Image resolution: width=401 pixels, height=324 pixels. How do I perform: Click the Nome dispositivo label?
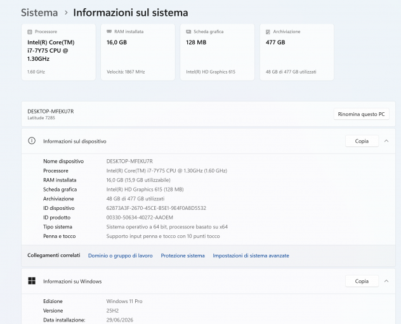(63, 161)
